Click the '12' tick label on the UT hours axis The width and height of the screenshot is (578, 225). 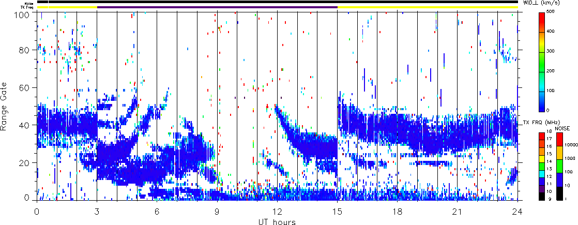277,212
